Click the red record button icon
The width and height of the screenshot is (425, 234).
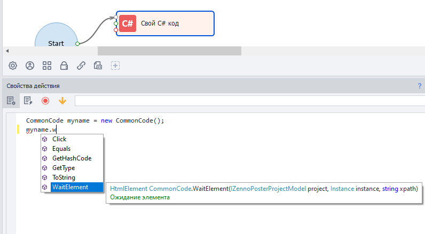[x=45, y=101]
